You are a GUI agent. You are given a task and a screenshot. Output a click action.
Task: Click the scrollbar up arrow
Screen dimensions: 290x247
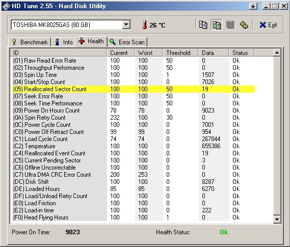point(277,52)
